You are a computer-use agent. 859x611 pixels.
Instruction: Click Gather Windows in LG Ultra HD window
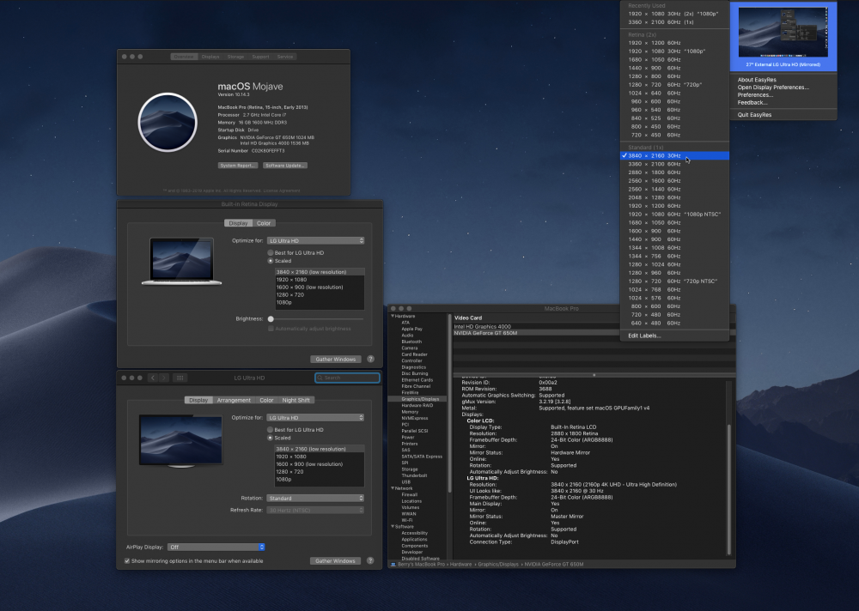[x=335, y=560]
